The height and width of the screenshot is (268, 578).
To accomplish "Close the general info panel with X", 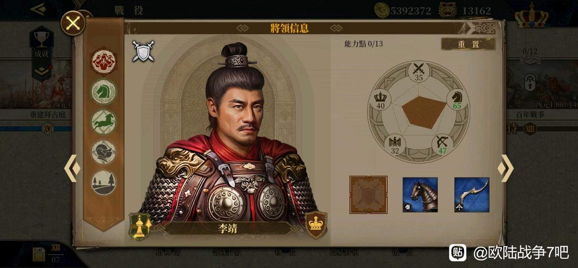I will (73, 23).
